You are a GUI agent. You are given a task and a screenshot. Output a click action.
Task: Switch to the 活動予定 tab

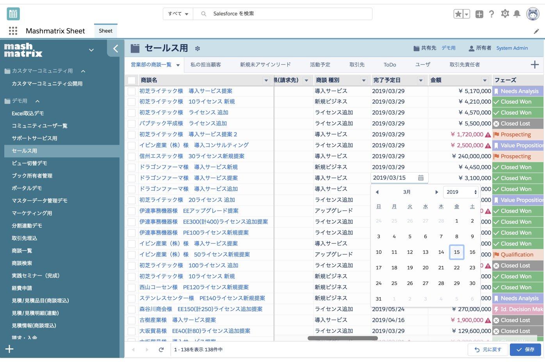pyautogui.click(x=320, y=65)
